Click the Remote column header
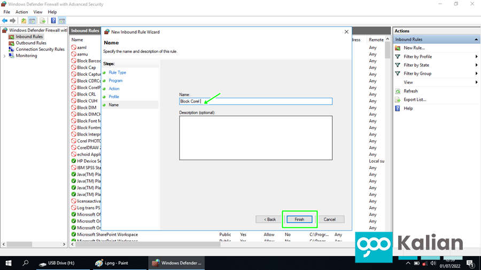This screenshot has width=481, height=270. tap(376, 40)
